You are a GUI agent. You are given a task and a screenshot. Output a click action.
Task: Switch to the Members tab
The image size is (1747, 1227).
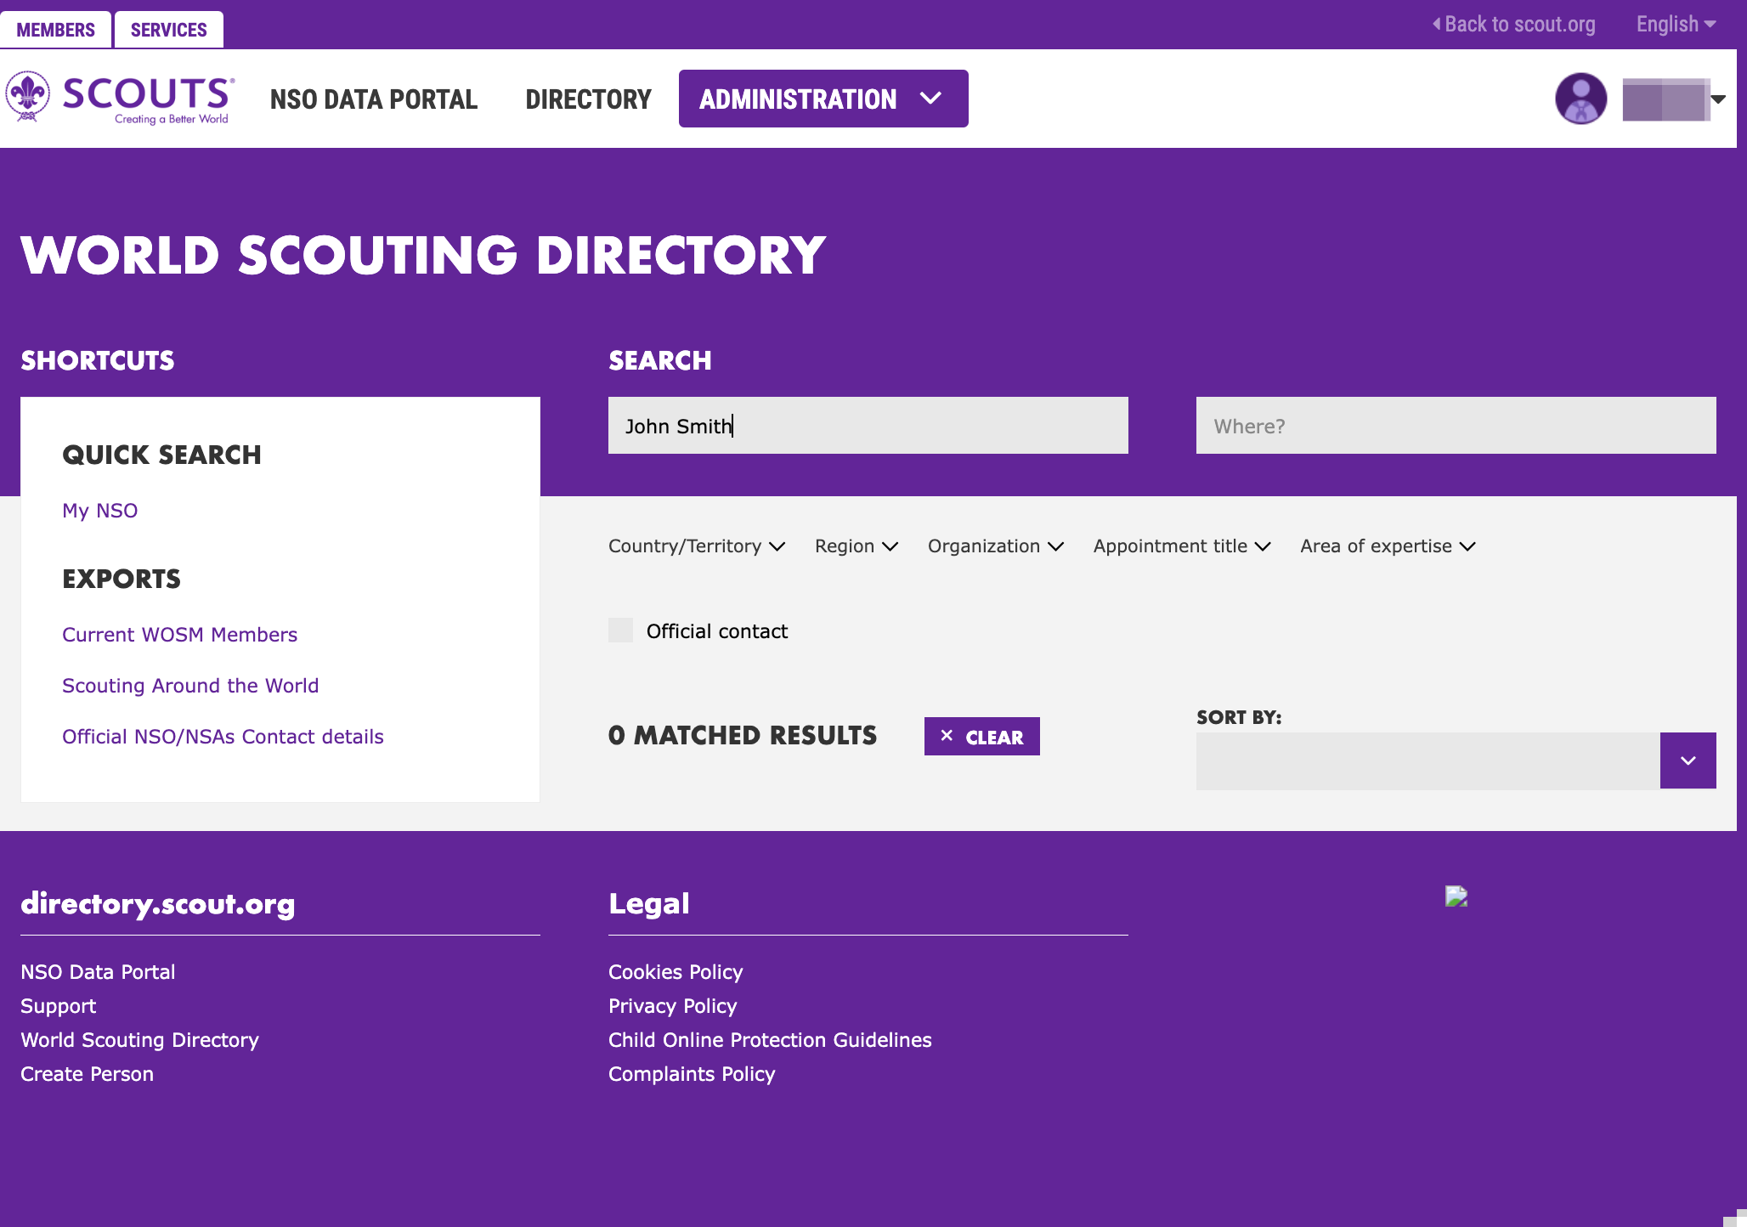tap(55, 30)
